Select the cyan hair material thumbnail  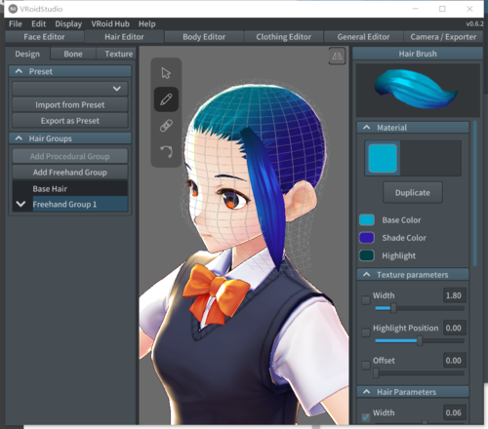coord(383,158)
